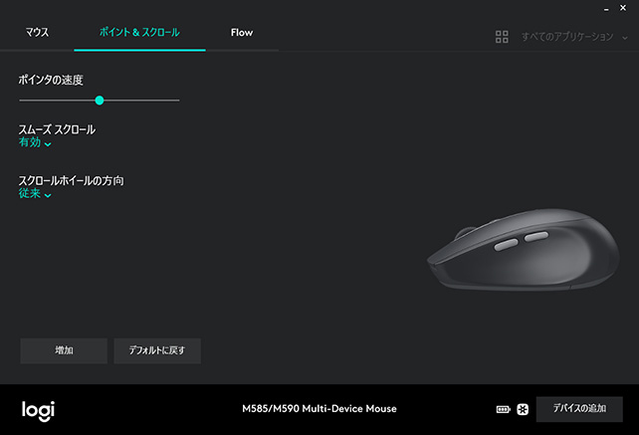Click the all-applications grid icon
Image resolution: width=639 pixels, height=435 pixels.
(502, 37)
